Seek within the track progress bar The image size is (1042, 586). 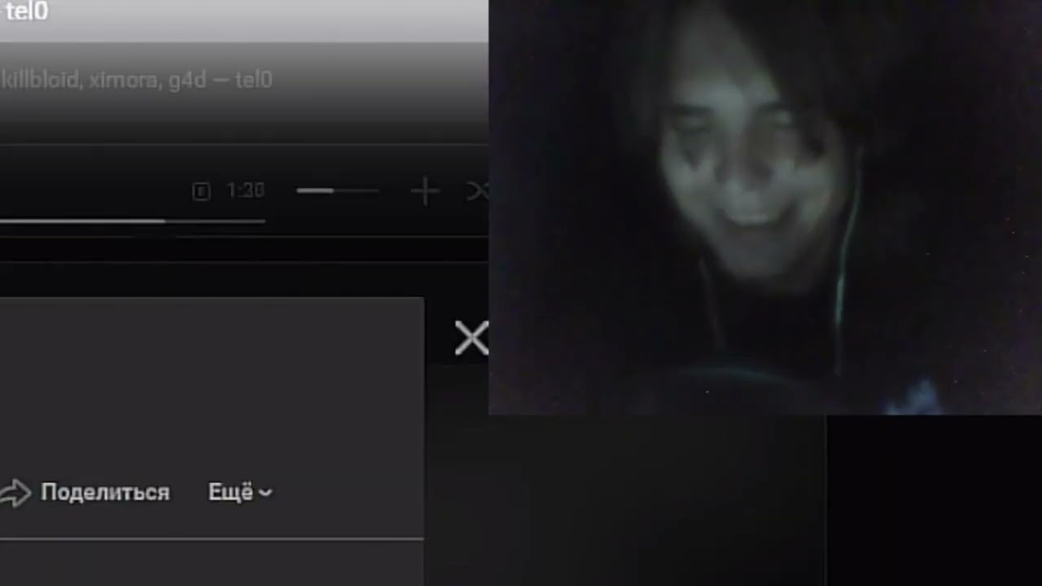[133, 221]
